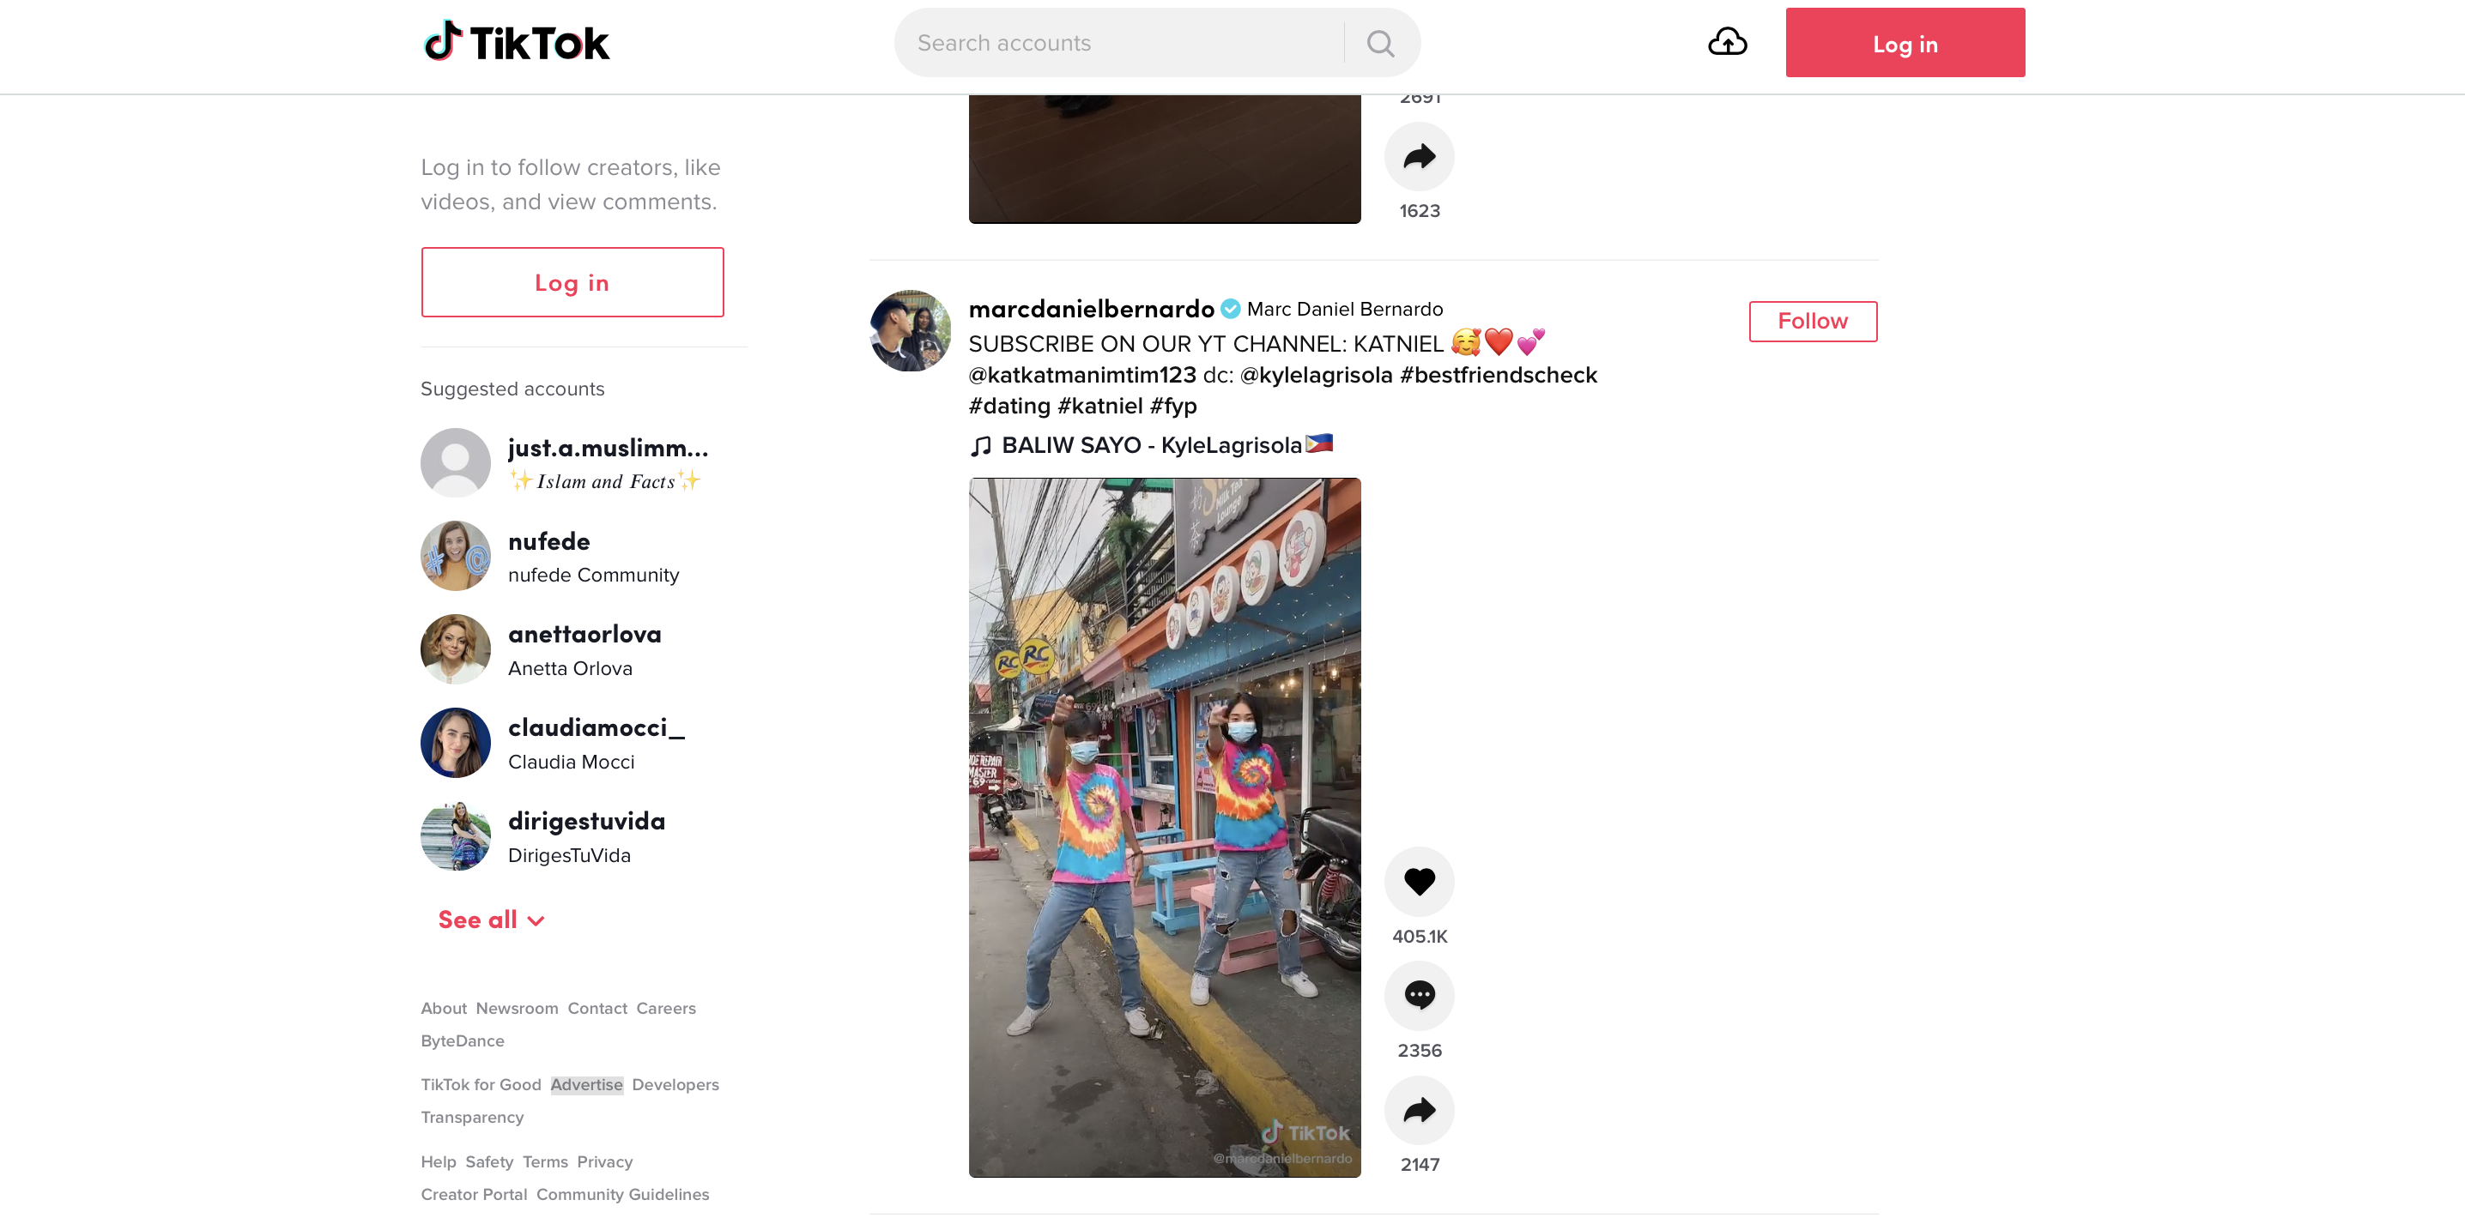The image size is (2465, 1218).
Task: Open #dating hashtag
Action: 1009,407
